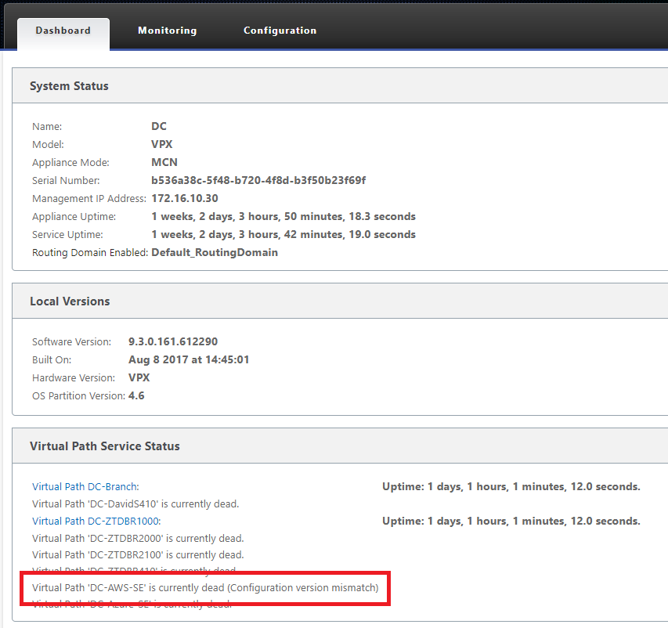
Task: Click the DC-Branch uptime text
Action: pyautogui.click(x=511, y=486)
